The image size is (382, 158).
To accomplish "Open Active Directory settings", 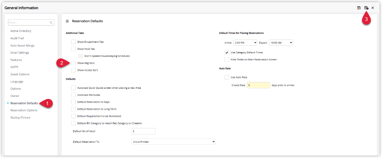I will pos(21,31).
